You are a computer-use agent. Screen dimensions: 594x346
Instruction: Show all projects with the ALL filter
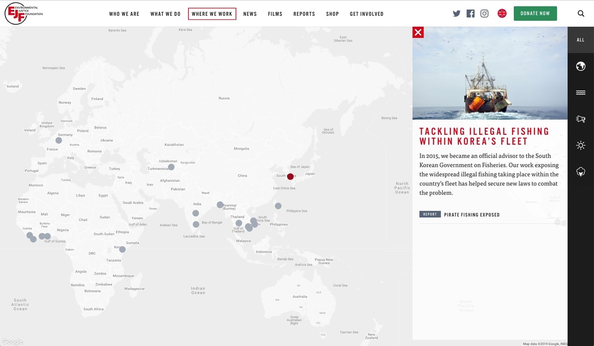[x=581, y=40]
